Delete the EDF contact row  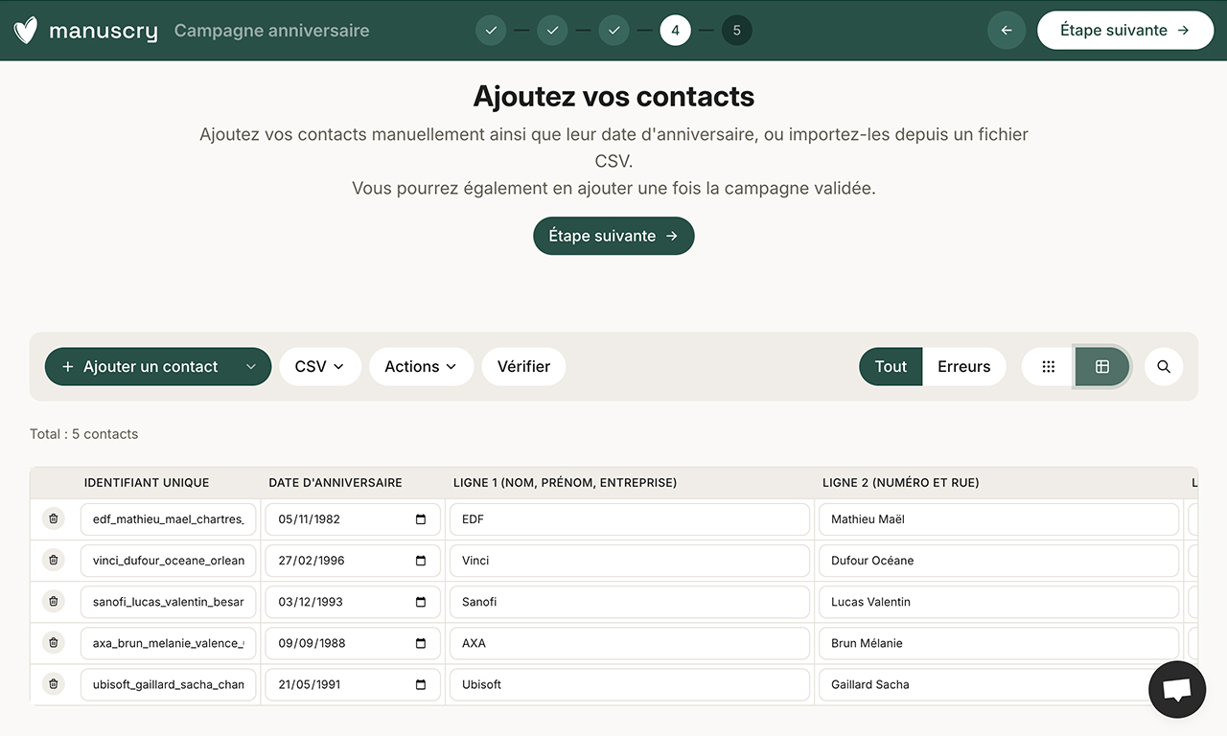(53, 518)
